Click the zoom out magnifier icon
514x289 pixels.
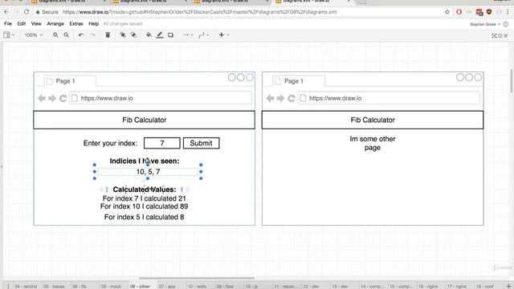point(66,35)
